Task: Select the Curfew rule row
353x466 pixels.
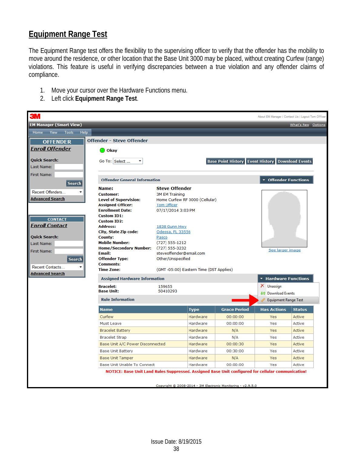Action: pyautogui.click(x=206, y=317)
